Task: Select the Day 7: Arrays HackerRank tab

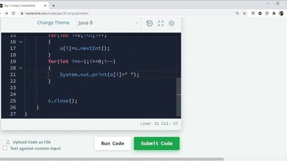Action: point(22,6)
